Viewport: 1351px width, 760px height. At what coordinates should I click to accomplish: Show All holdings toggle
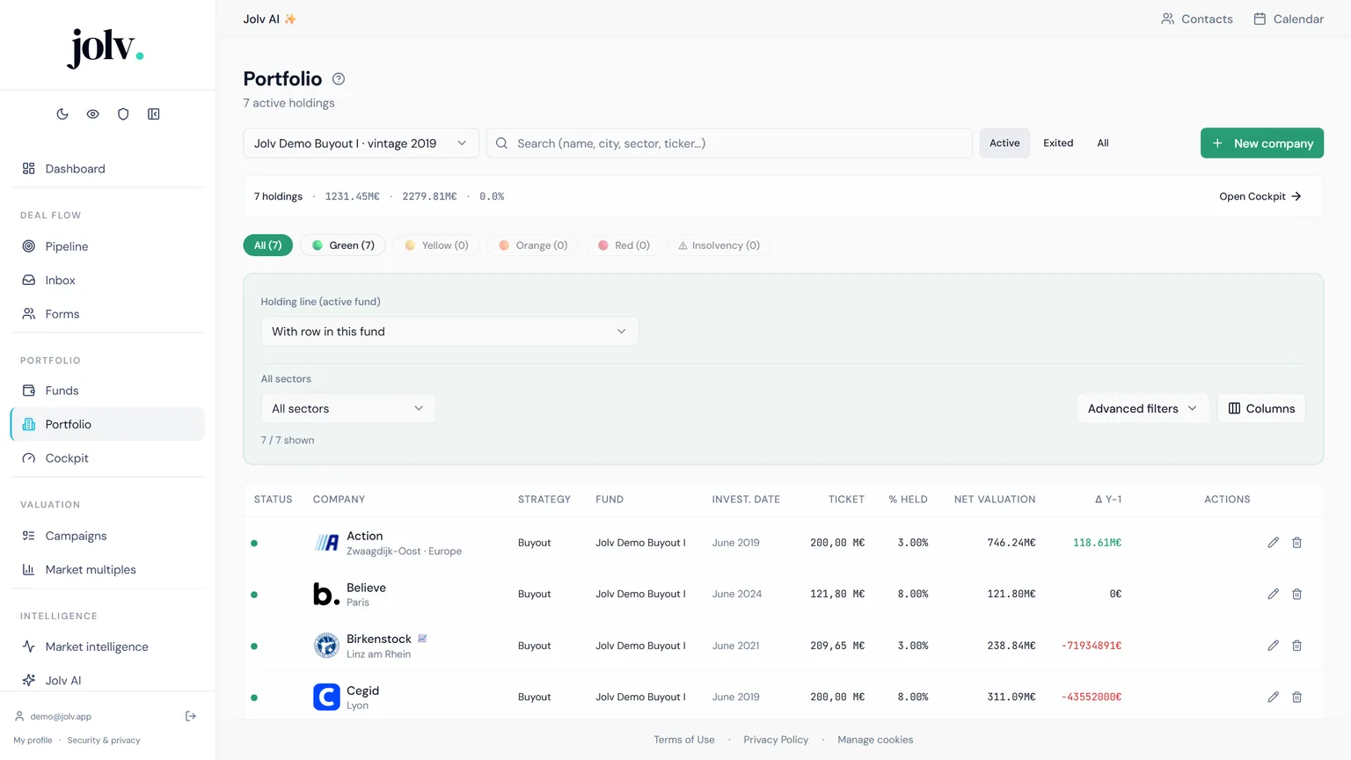pos(1103,143)
